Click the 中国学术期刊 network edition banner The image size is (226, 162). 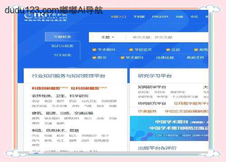coord(169,128)
